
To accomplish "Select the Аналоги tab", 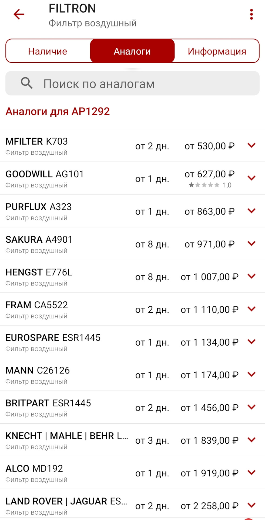I will [x=132, y=51].
